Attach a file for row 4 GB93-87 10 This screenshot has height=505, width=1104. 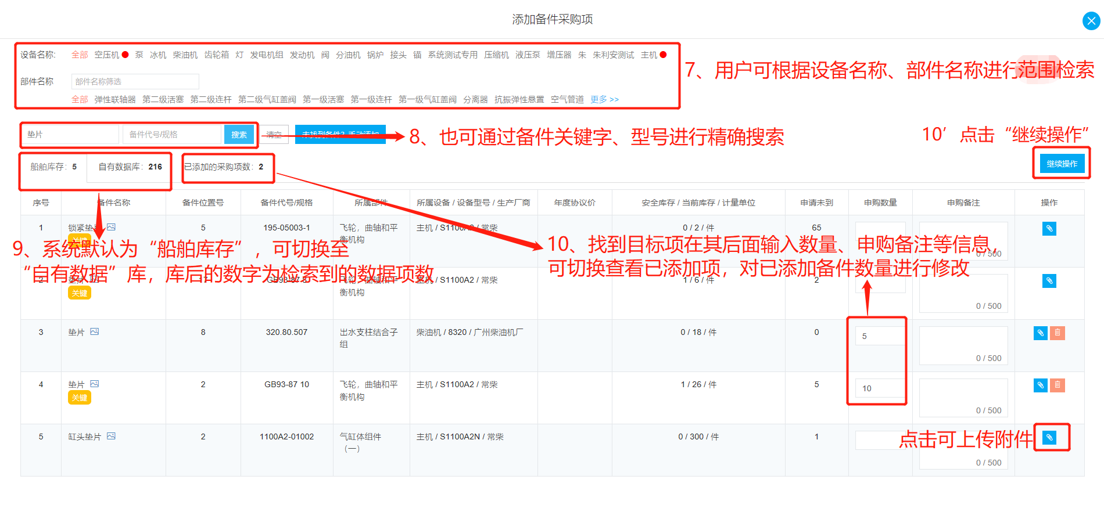tap(1041, 385)
